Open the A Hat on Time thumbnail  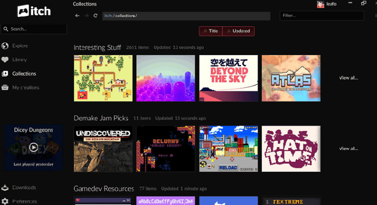291,149
